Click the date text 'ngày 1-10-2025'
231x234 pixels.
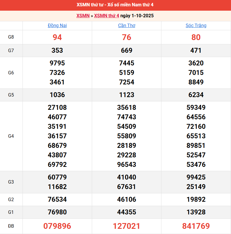click(x=137, y=16)
